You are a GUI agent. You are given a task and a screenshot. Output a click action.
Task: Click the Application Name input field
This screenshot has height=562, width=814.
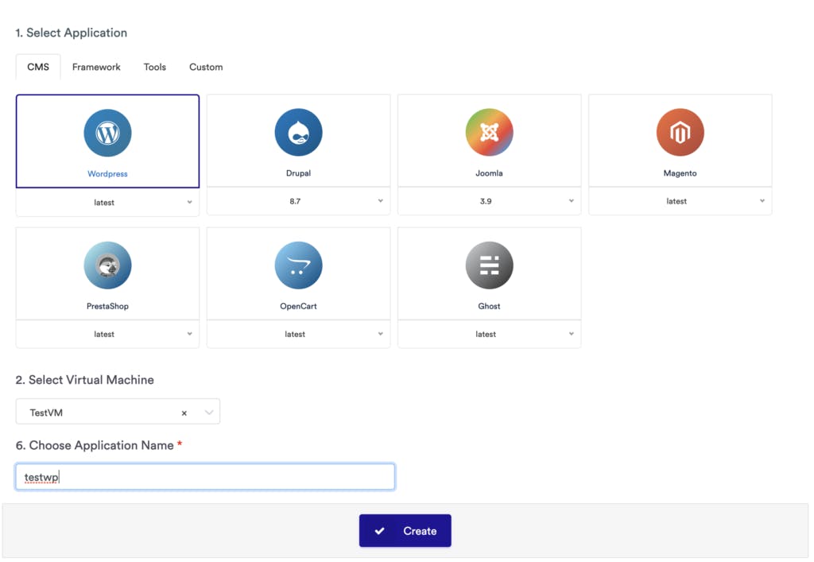pyautogui.click(x=205, y=477)
